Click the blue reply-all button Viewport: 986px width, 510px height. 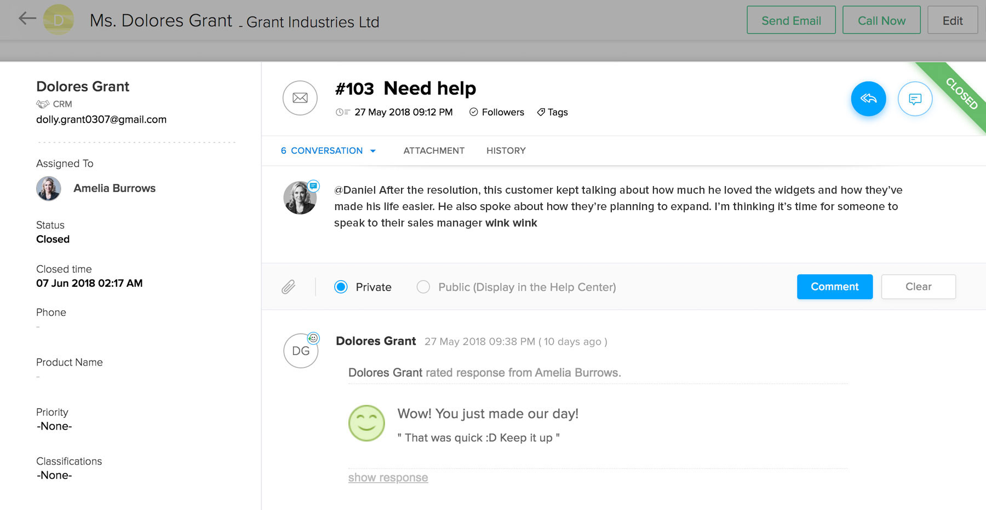868,98
